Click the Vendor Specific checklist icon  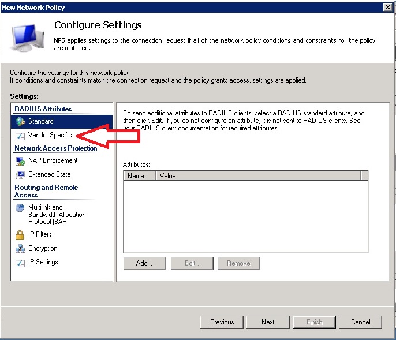click(x=19, y=135)
